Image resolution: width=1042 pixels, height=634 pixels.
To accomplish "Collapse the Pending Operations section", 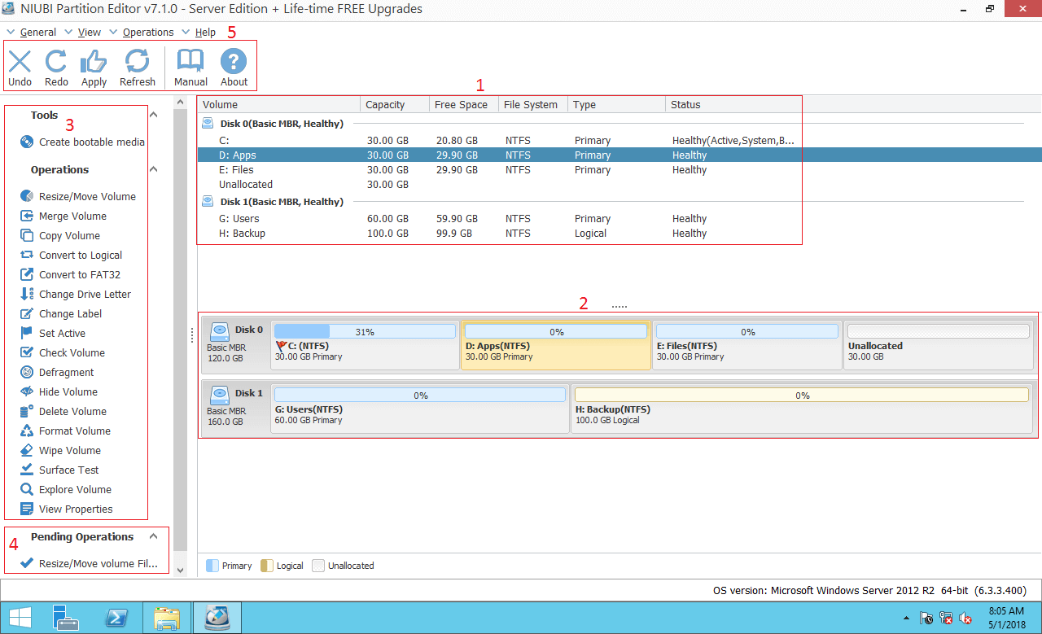I will [x=153, y=536].
